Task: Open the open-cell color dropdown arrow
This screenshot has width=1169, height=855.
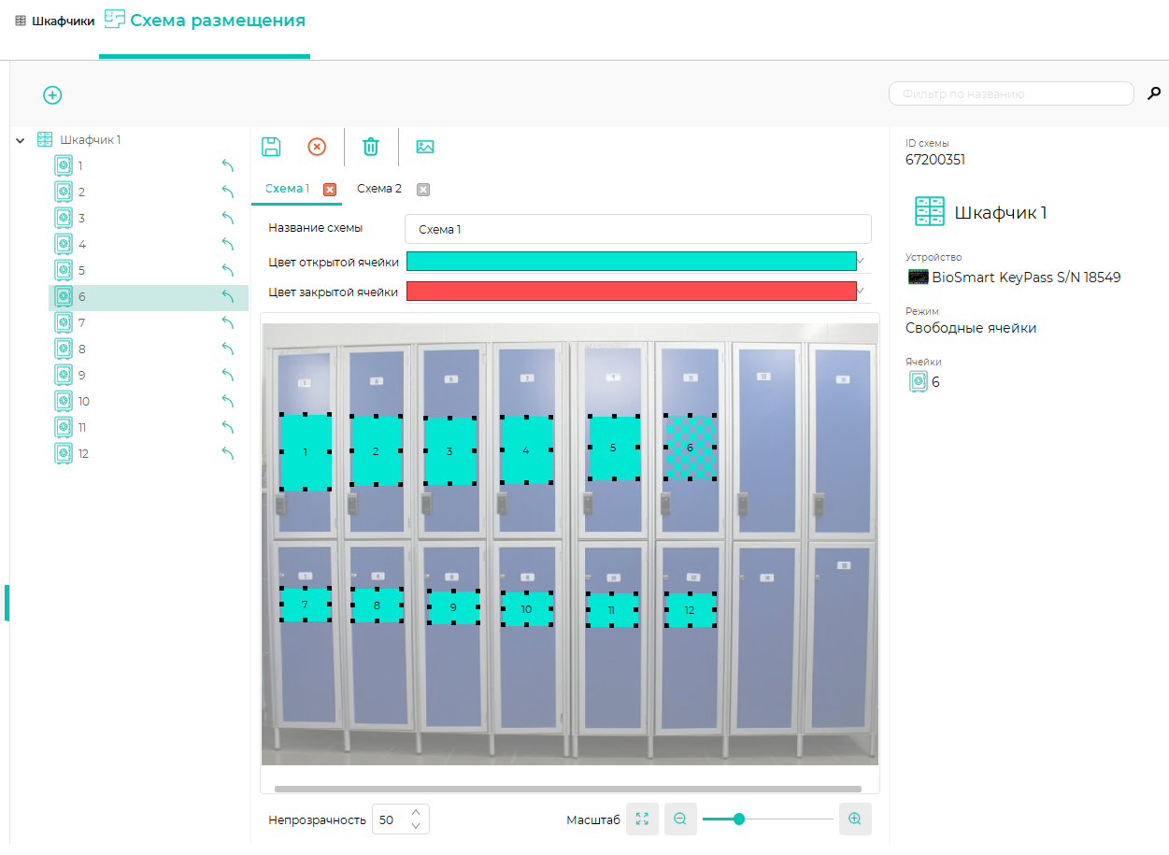Action: [861, 262]
